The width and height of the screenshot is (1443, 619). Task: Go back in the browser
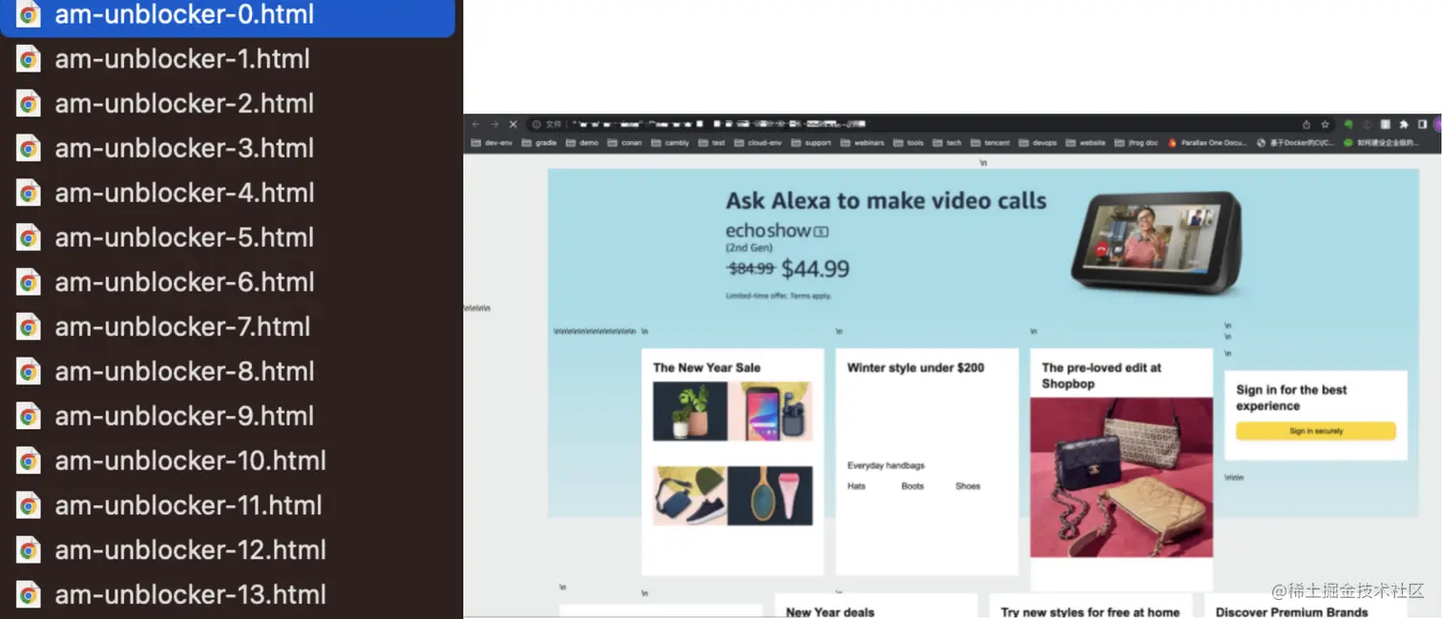tap(476, 124)
